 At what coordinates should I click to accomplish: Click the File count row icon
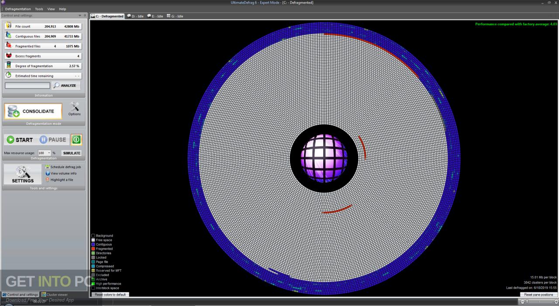tap(8, 25)
